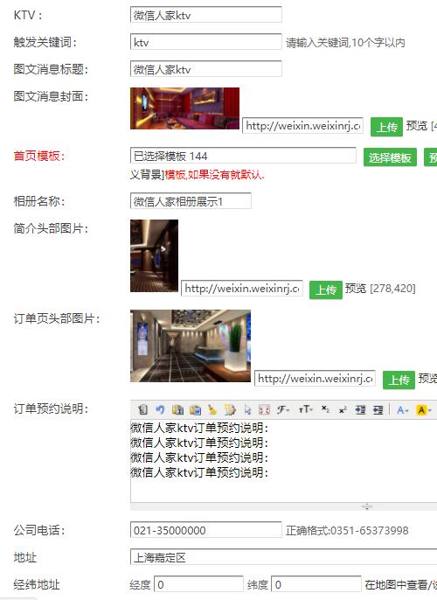Upload an 订单页头部图片 image
Viewport: 437px width, 600px height.
pos(399,380)
